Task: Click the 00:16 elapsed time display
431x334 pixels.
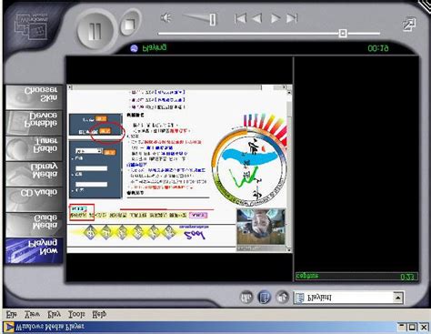Action: click(x=377, y=48)
